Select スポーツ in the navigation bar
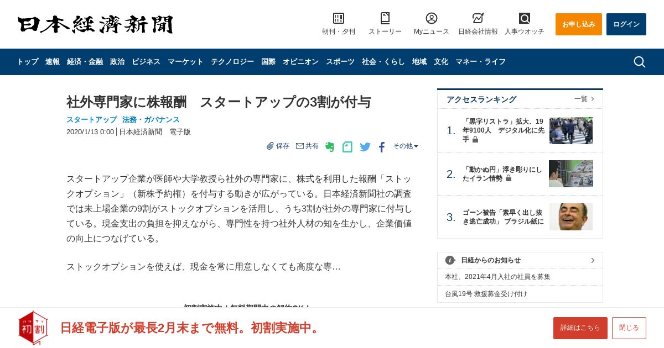 click(x=340, y=62)
